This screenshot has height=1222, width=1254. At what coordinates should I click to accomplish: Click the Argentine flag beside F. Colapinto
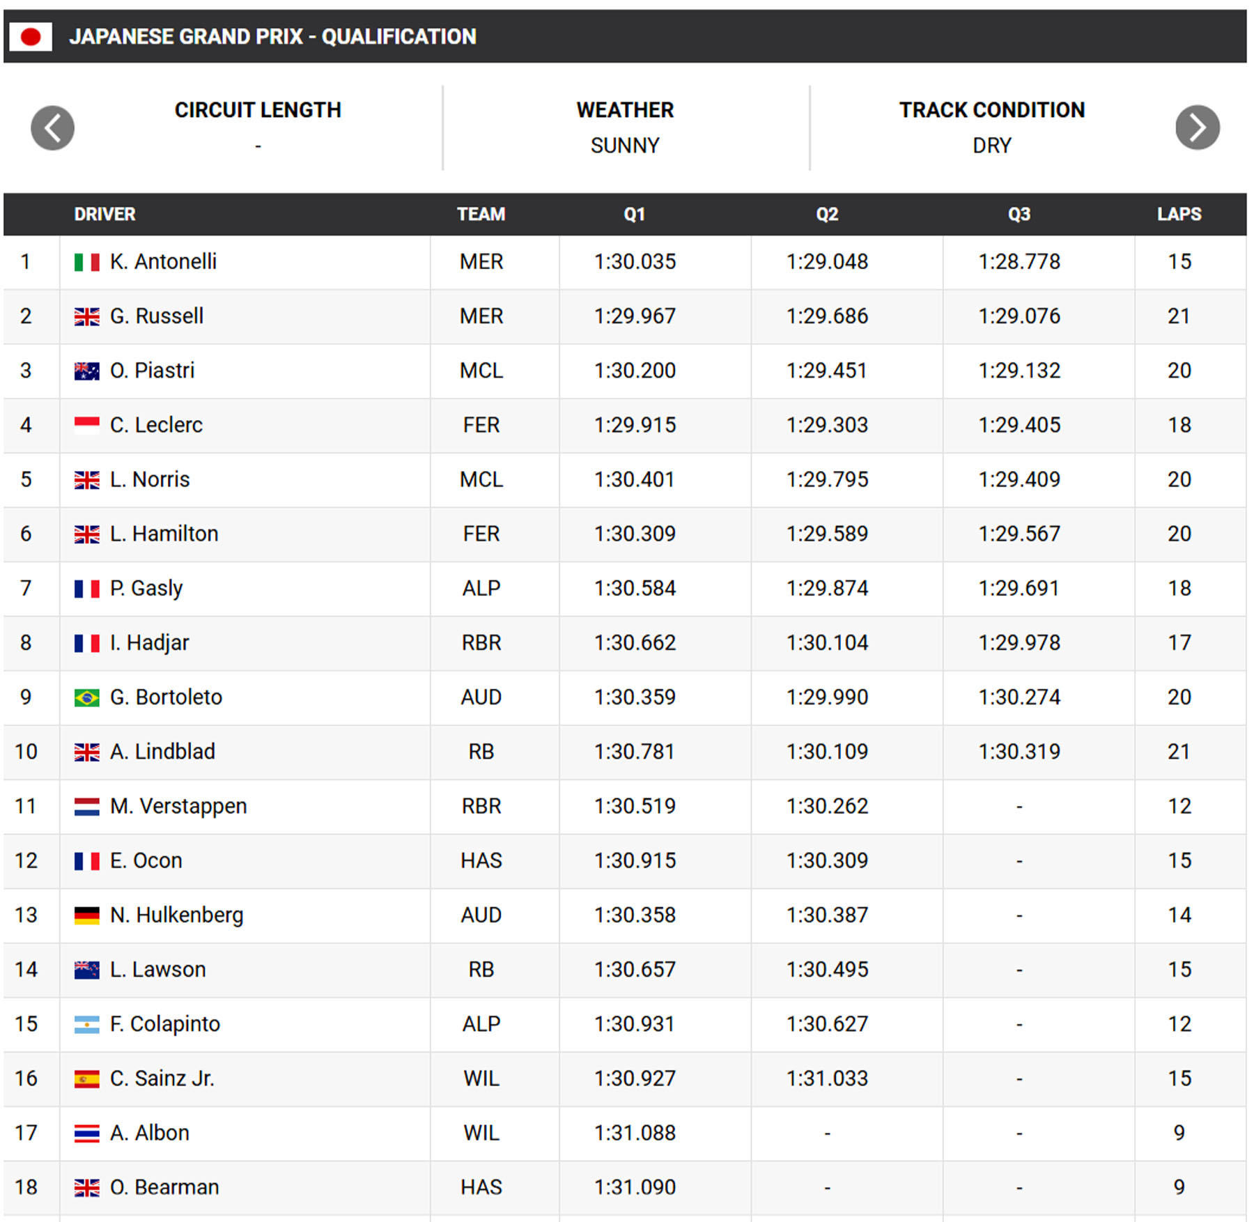click(86, 1024)
